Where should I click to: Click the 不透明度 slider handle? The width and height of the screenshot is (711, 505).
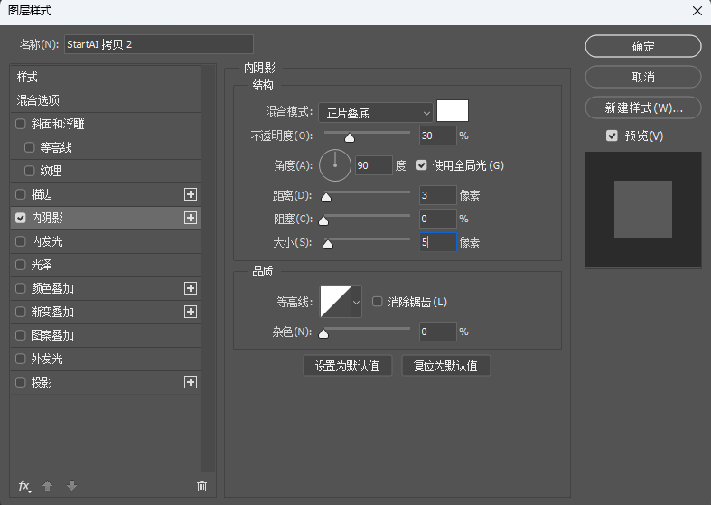pyautogui.click(x=350, y=137)
